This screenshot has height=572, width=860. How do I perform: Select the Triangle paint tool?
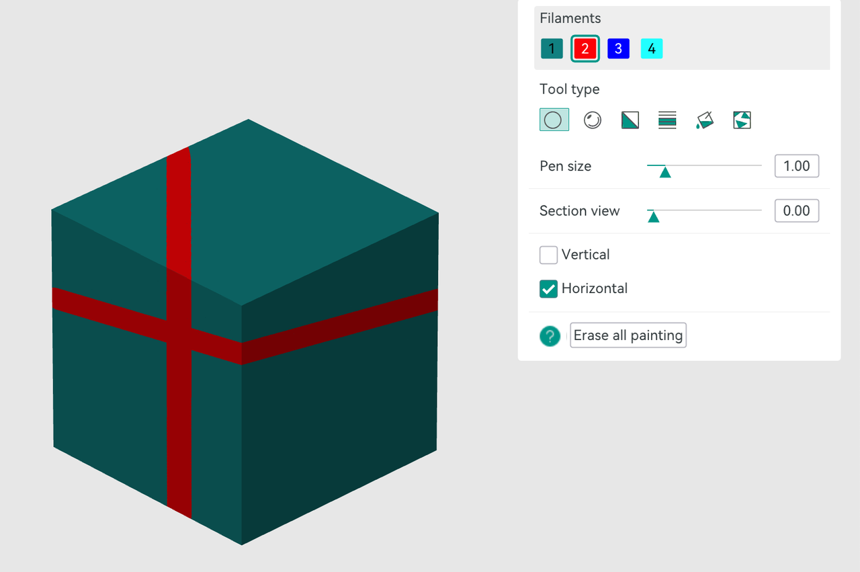pyautogui.click(x=630, y=120)
